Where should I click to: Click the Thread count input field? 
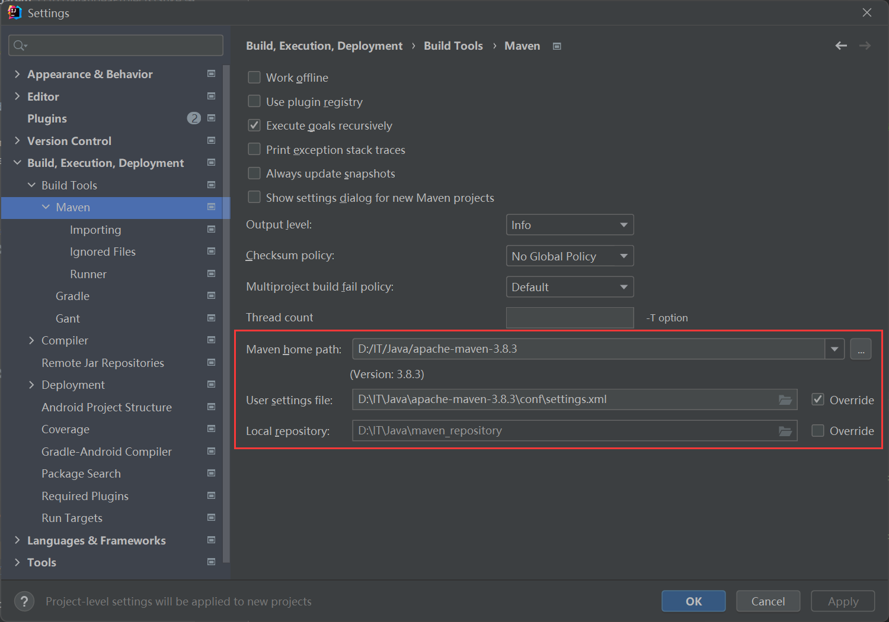[570, 318]
